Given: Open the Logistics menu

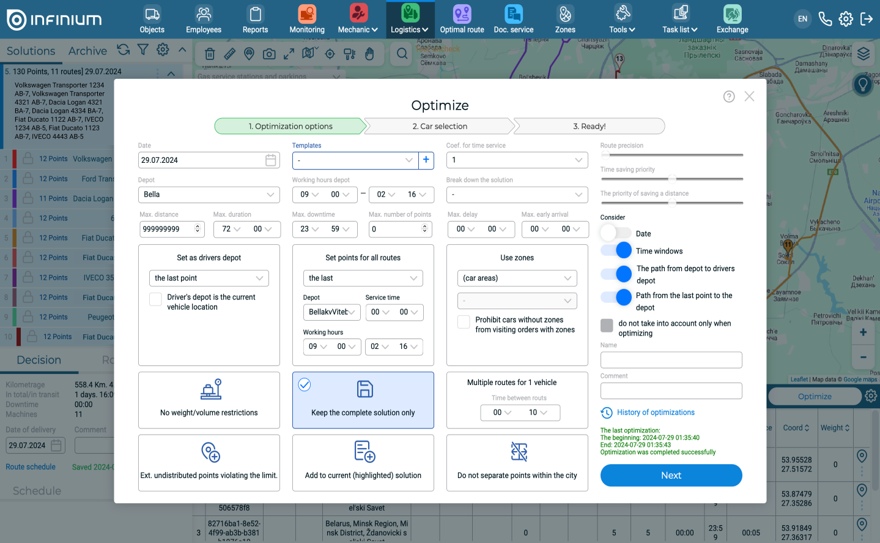Looking at the screenshot, I should point(410,19).
